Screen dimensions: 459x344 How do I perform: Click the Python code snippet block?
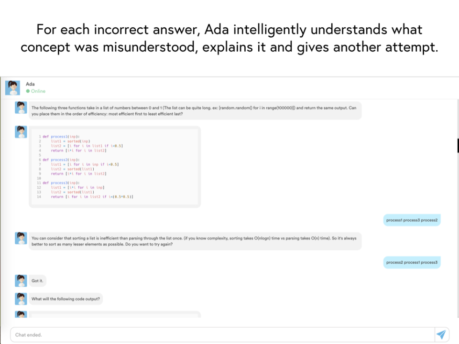[115, 167]
